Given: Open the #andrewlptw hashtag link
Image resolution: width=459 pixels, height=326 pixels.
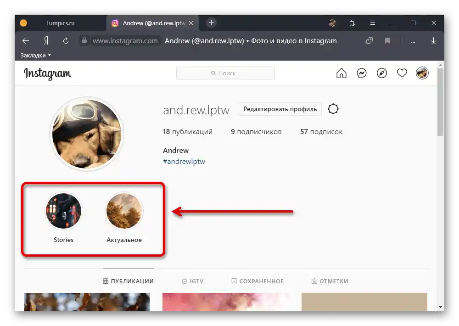Looking at the screenshot, I should pyautogui.click(x=184, y=161).
